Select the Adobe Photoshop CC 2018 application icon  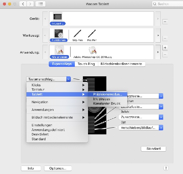[x=92, y=50]
